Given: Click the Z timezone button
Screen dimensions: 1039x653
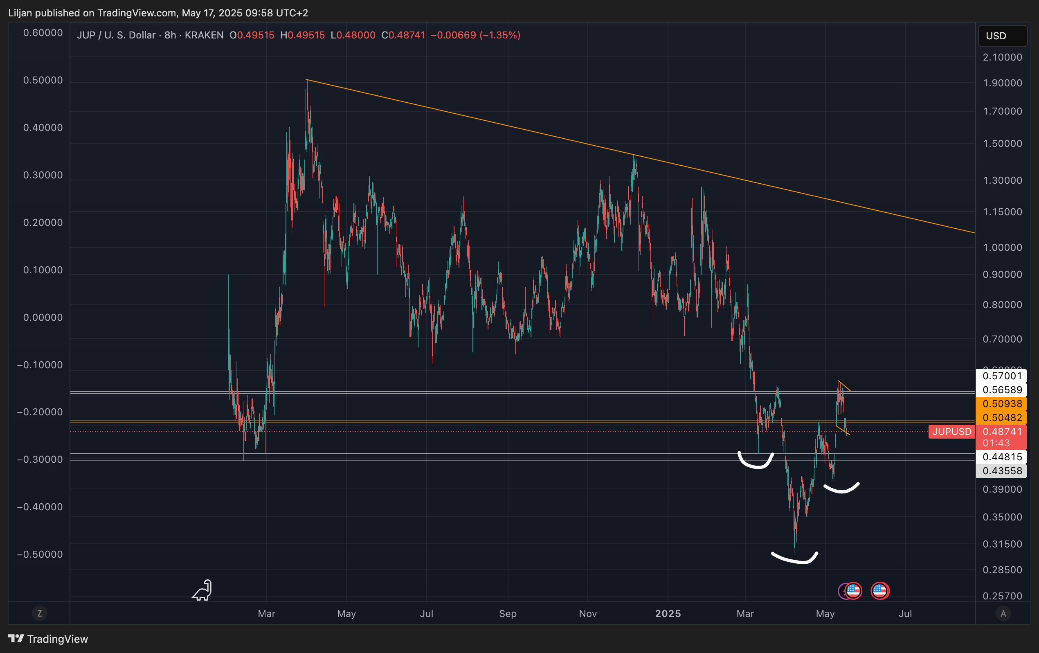Looking at the screenshot, I should 40,613.
